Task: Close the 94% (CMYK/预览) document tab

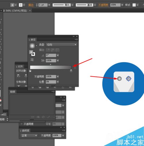Action: [x=30, y=10]
